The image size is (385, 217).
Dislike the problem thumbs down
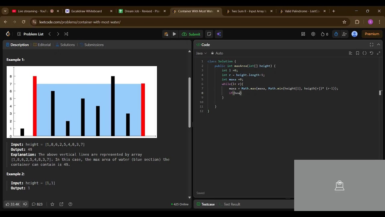click(25, 204)
